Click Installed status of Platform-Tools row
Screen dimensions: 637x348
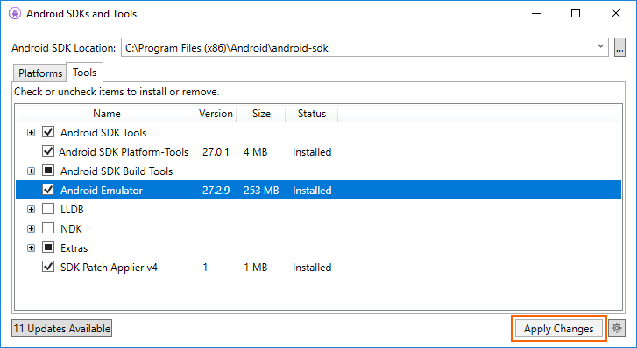click(312, 152)
